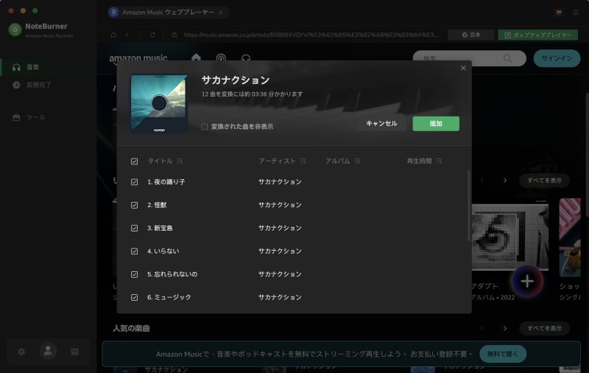Sort by タイトル column filter icon

180,161
